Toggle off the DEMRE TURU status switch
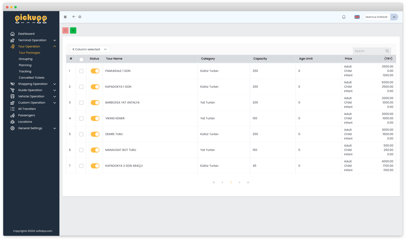The width and height of the screenshot is (406, 239). [x=95, y=134]
